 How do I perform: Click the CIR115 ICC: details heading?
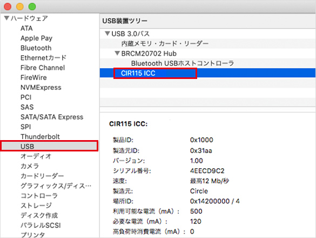tap(129, 124)
